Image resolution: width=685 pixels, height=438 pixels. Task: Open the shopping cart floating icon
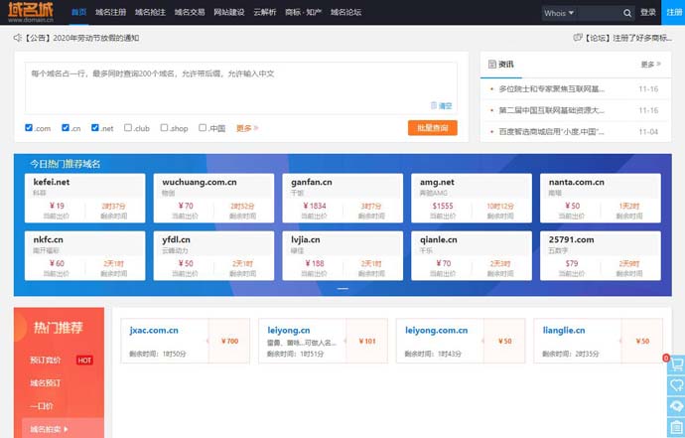[x=677, y=365]
